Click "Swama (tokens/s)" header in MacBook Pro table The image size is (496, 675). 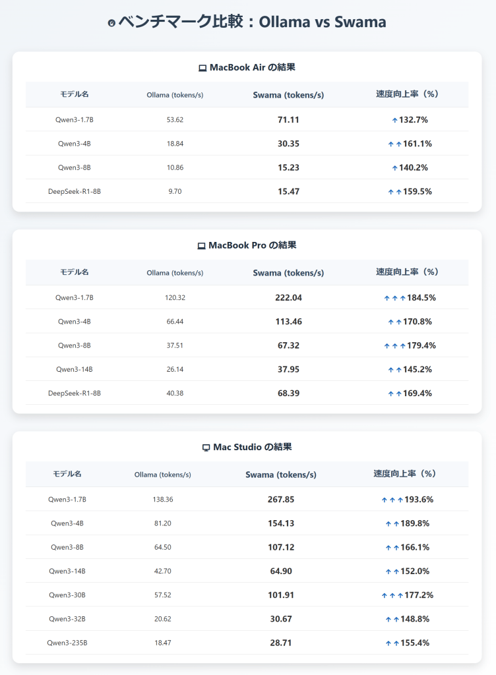tap(288, 272)
